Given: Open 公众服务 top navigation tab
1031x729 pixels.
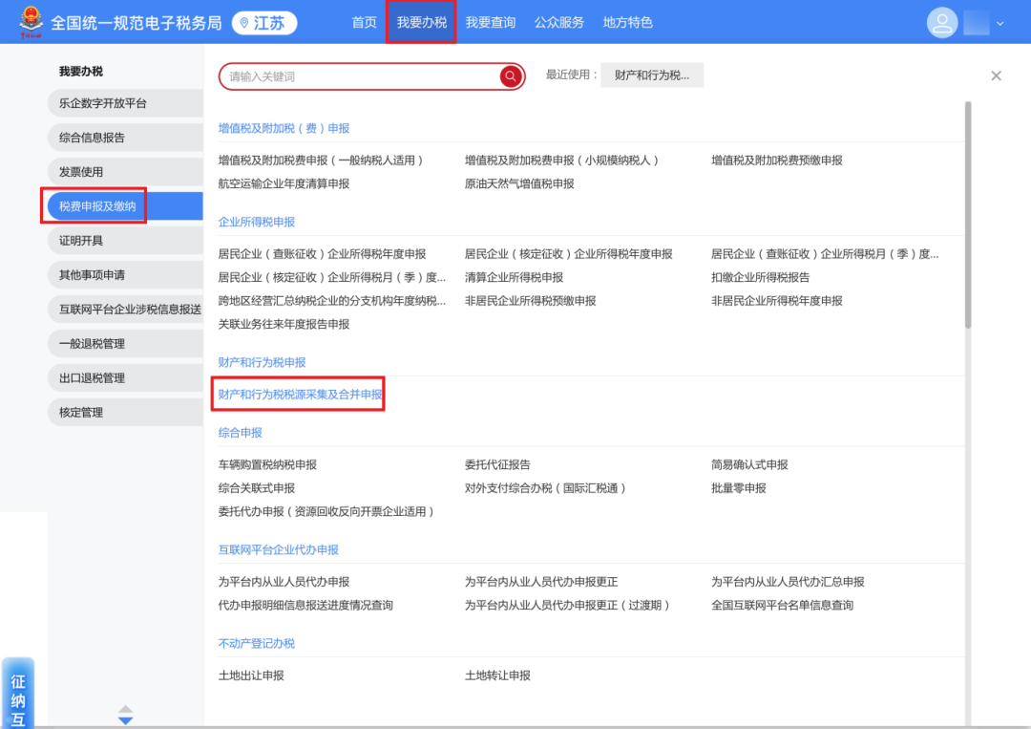Looking at the screenshot, I should 558,22.
